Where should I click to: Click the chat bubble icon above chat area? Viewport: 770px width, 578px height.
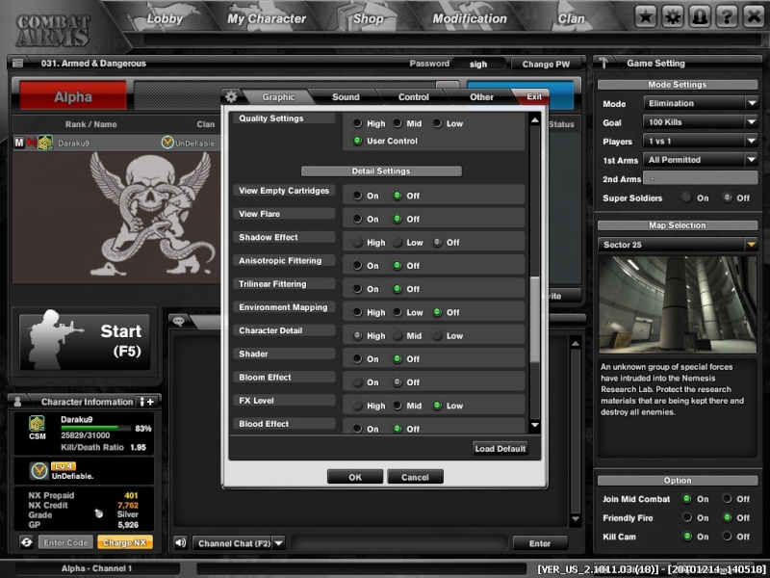[179, 322]
